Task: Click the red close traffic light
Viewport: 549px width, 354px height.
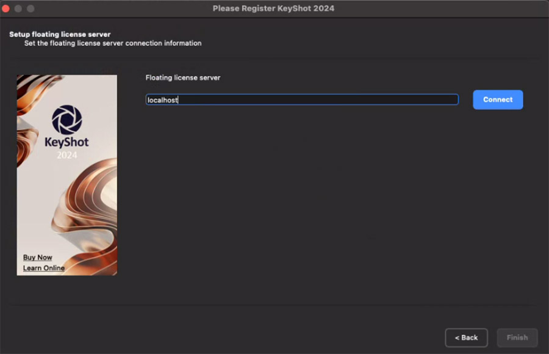Action: pyautogui.click(x=7, y=8)
